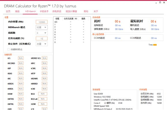This screenshot has width=167, height=114.
Task: Click the 最短耗时 00 s value
Action: click(153, 21)
